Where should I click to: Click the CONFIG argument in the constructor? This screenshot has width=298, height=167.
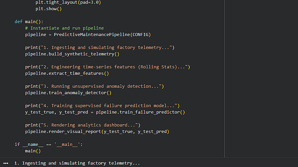coord(140,35)
